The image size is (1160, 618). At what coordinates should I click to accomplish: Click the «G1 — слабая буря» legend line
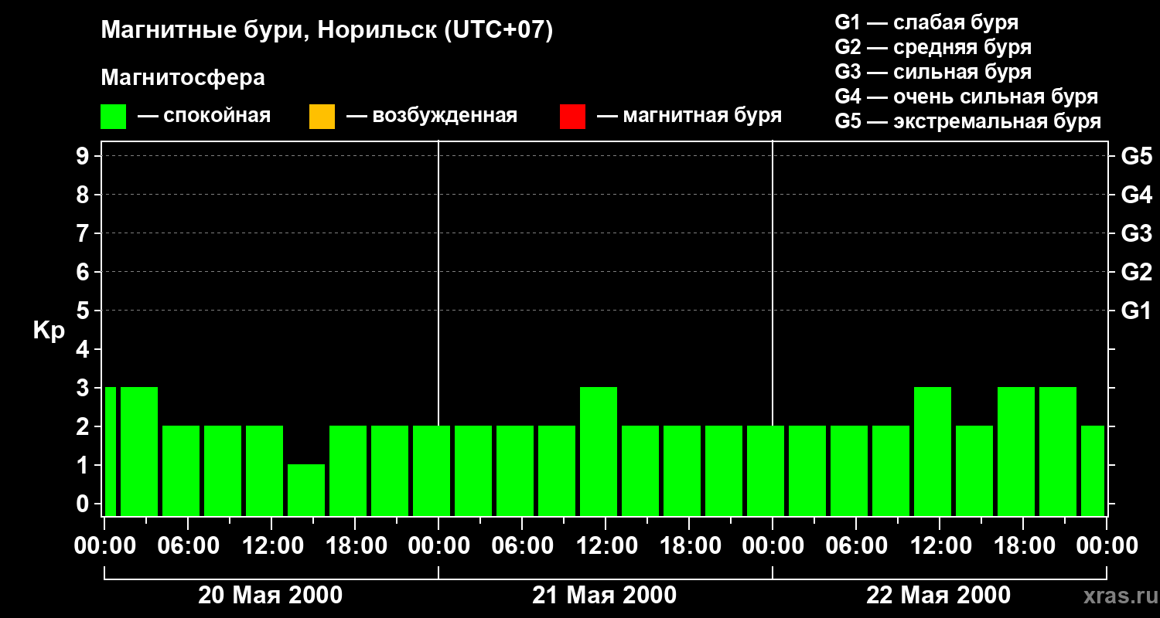[x=926, y=22]
